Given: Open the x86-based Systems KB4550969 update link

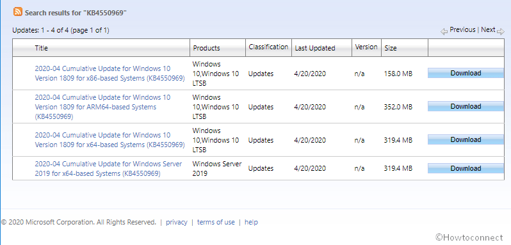Looking at the screenshot, I should point(109,74).
